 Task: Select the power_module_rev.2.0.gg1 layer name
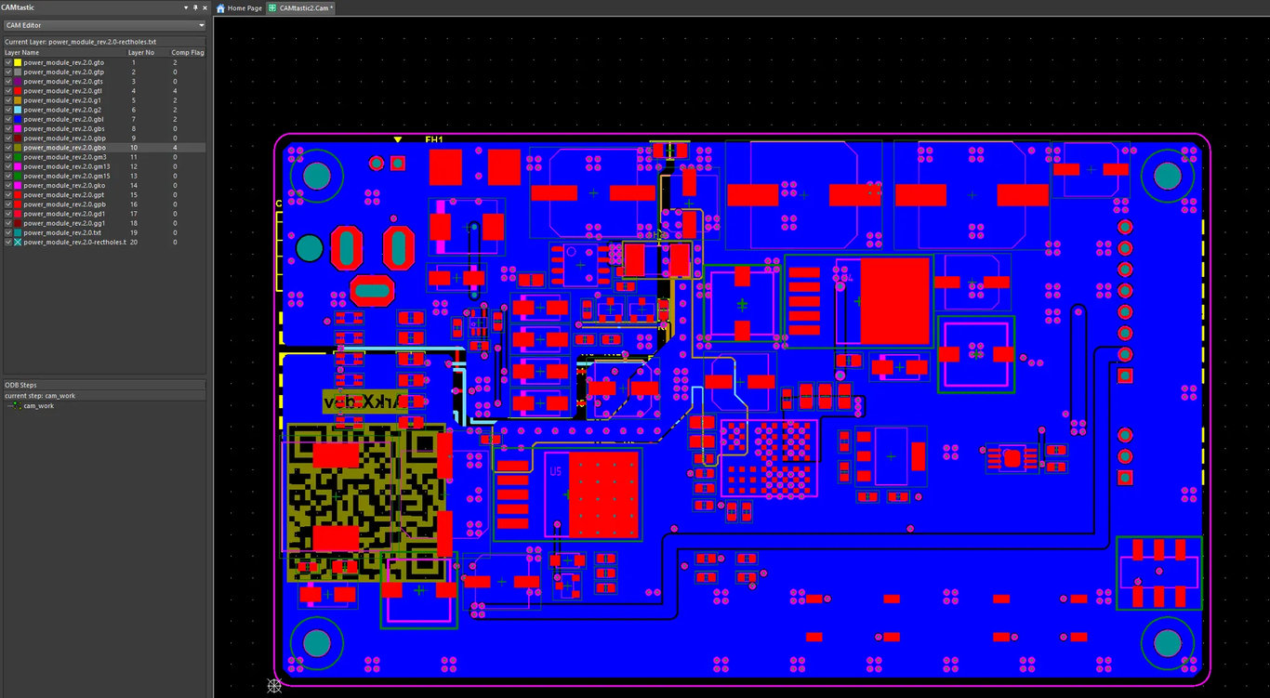click(x=65, y=223)
